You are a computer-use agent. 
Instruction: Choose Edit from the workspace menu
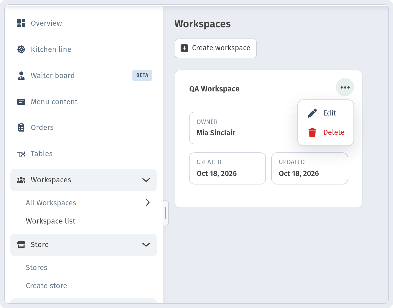[326, 113]
